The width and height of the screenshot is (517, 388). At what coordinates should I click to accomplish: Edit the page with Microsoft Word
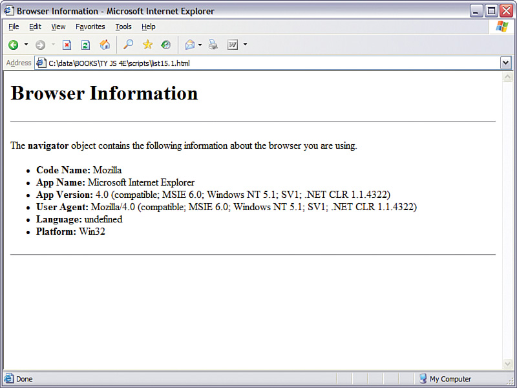(x=233, y=45)
